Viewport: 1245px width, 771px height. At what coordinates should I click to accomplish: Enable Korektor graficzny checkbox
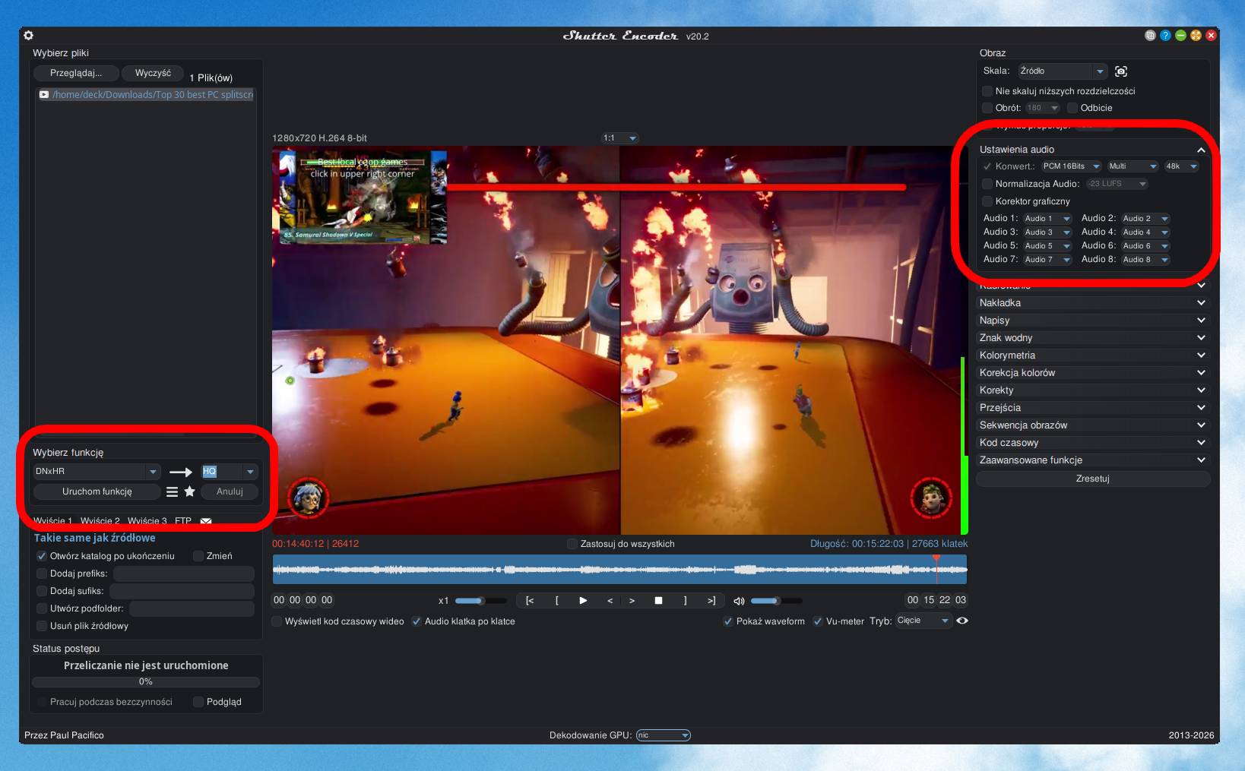[x=987, y=201]
